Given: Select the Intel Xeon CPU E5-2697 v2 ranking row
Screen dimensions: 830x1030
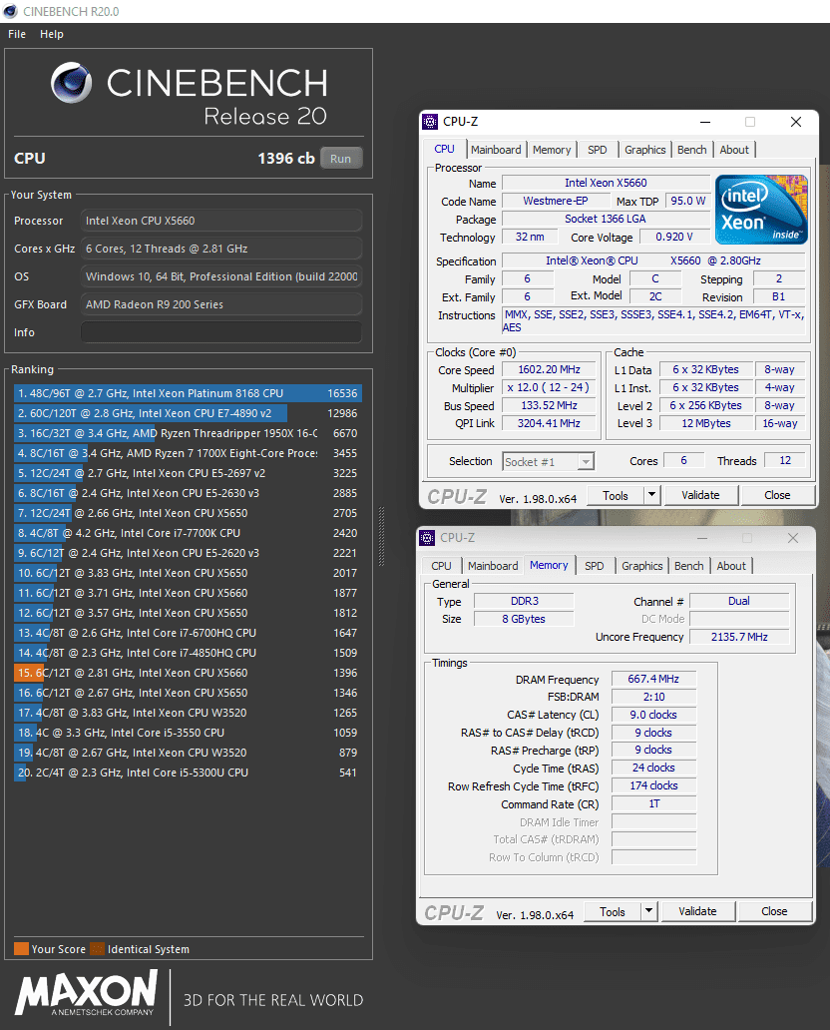Looking at the screenshot, I should [x=188, y=473].
